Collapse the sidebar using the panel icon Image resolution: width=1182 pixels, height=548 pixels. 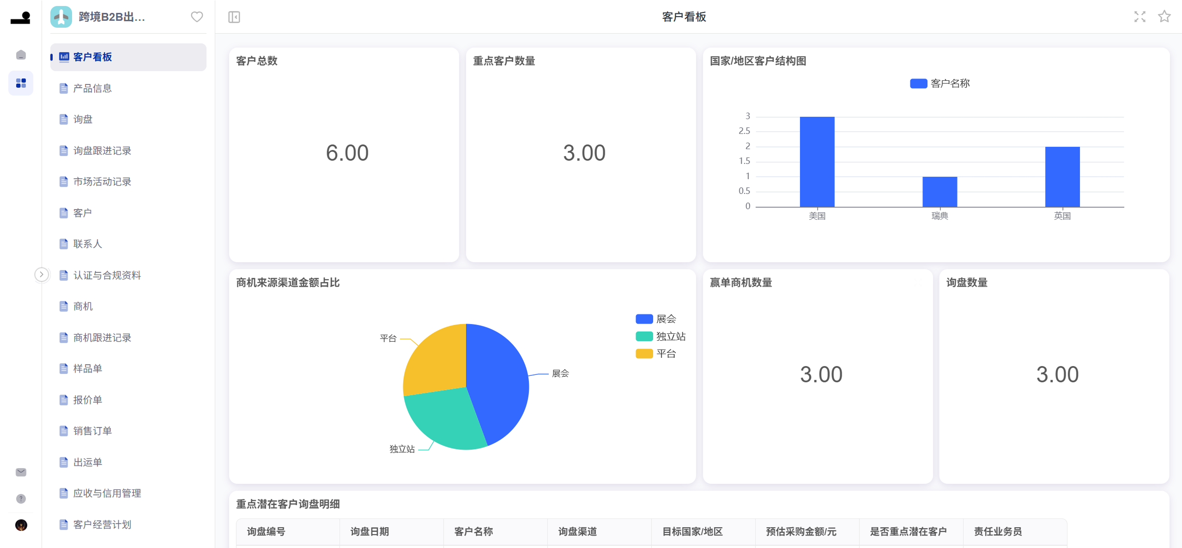pos(234,17)
